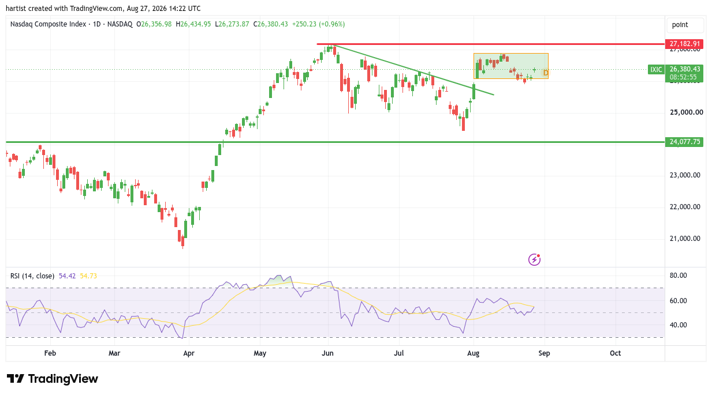712x396 pixels.
Task: Click the Sep date axis label
Action: coord(544,353)
